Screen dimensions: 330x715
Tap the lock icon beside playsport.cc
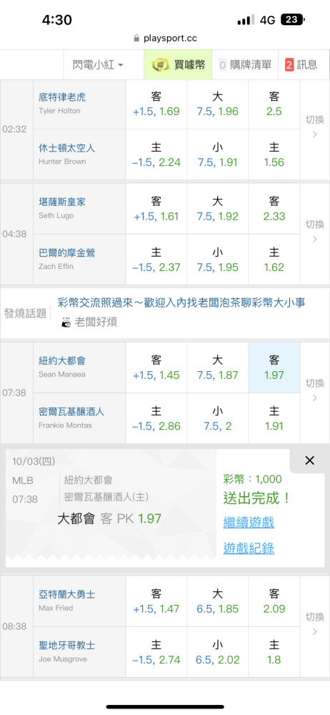click(x=136, y=39)
